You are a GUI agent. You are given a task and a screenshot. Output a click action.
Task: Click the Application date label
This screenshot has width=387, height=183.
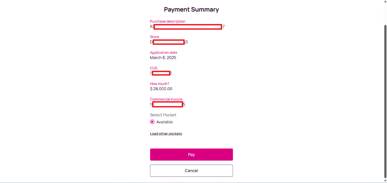pyautogui.click(x=164, y=53)
